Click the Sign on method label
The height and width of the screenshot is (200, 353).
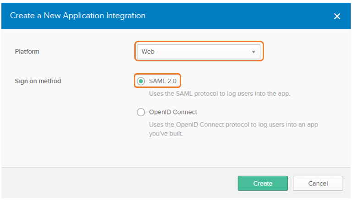coord(38,81)
